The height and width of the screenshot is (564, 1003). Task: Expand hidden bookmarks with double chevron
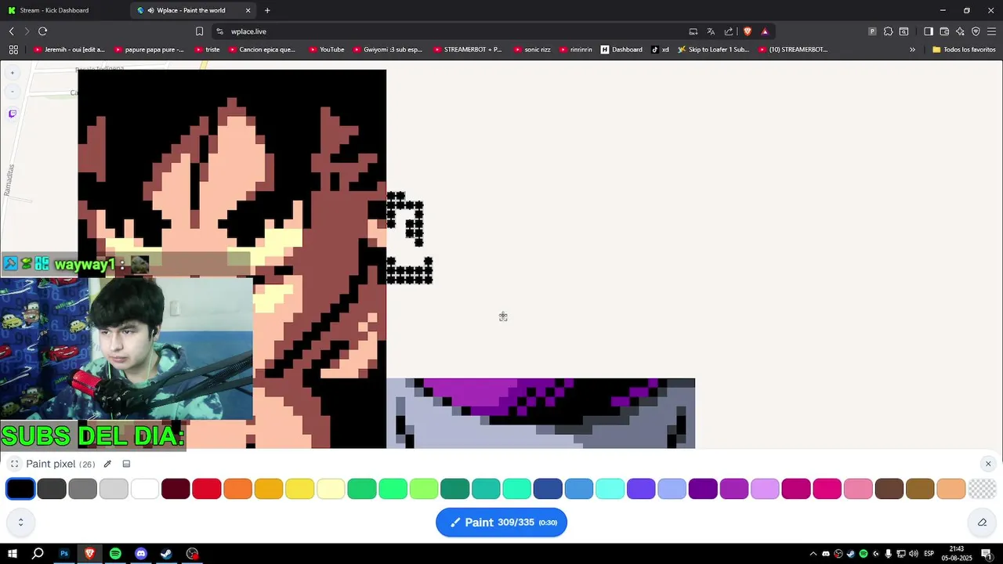click(912, 49)
